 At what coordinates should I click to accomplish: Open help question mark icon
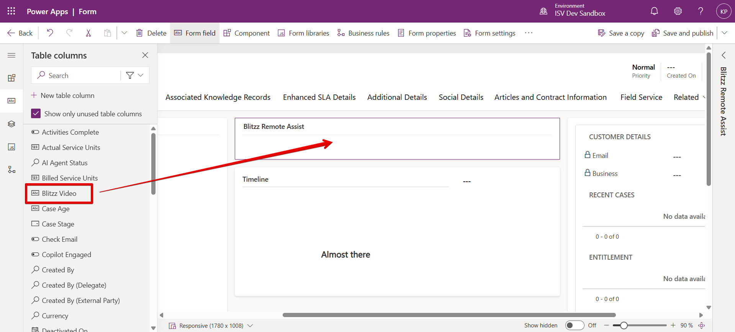click(701, 11)
